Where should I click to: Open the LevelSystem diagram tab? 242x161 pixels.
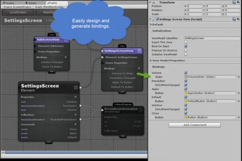coord(18,12)
